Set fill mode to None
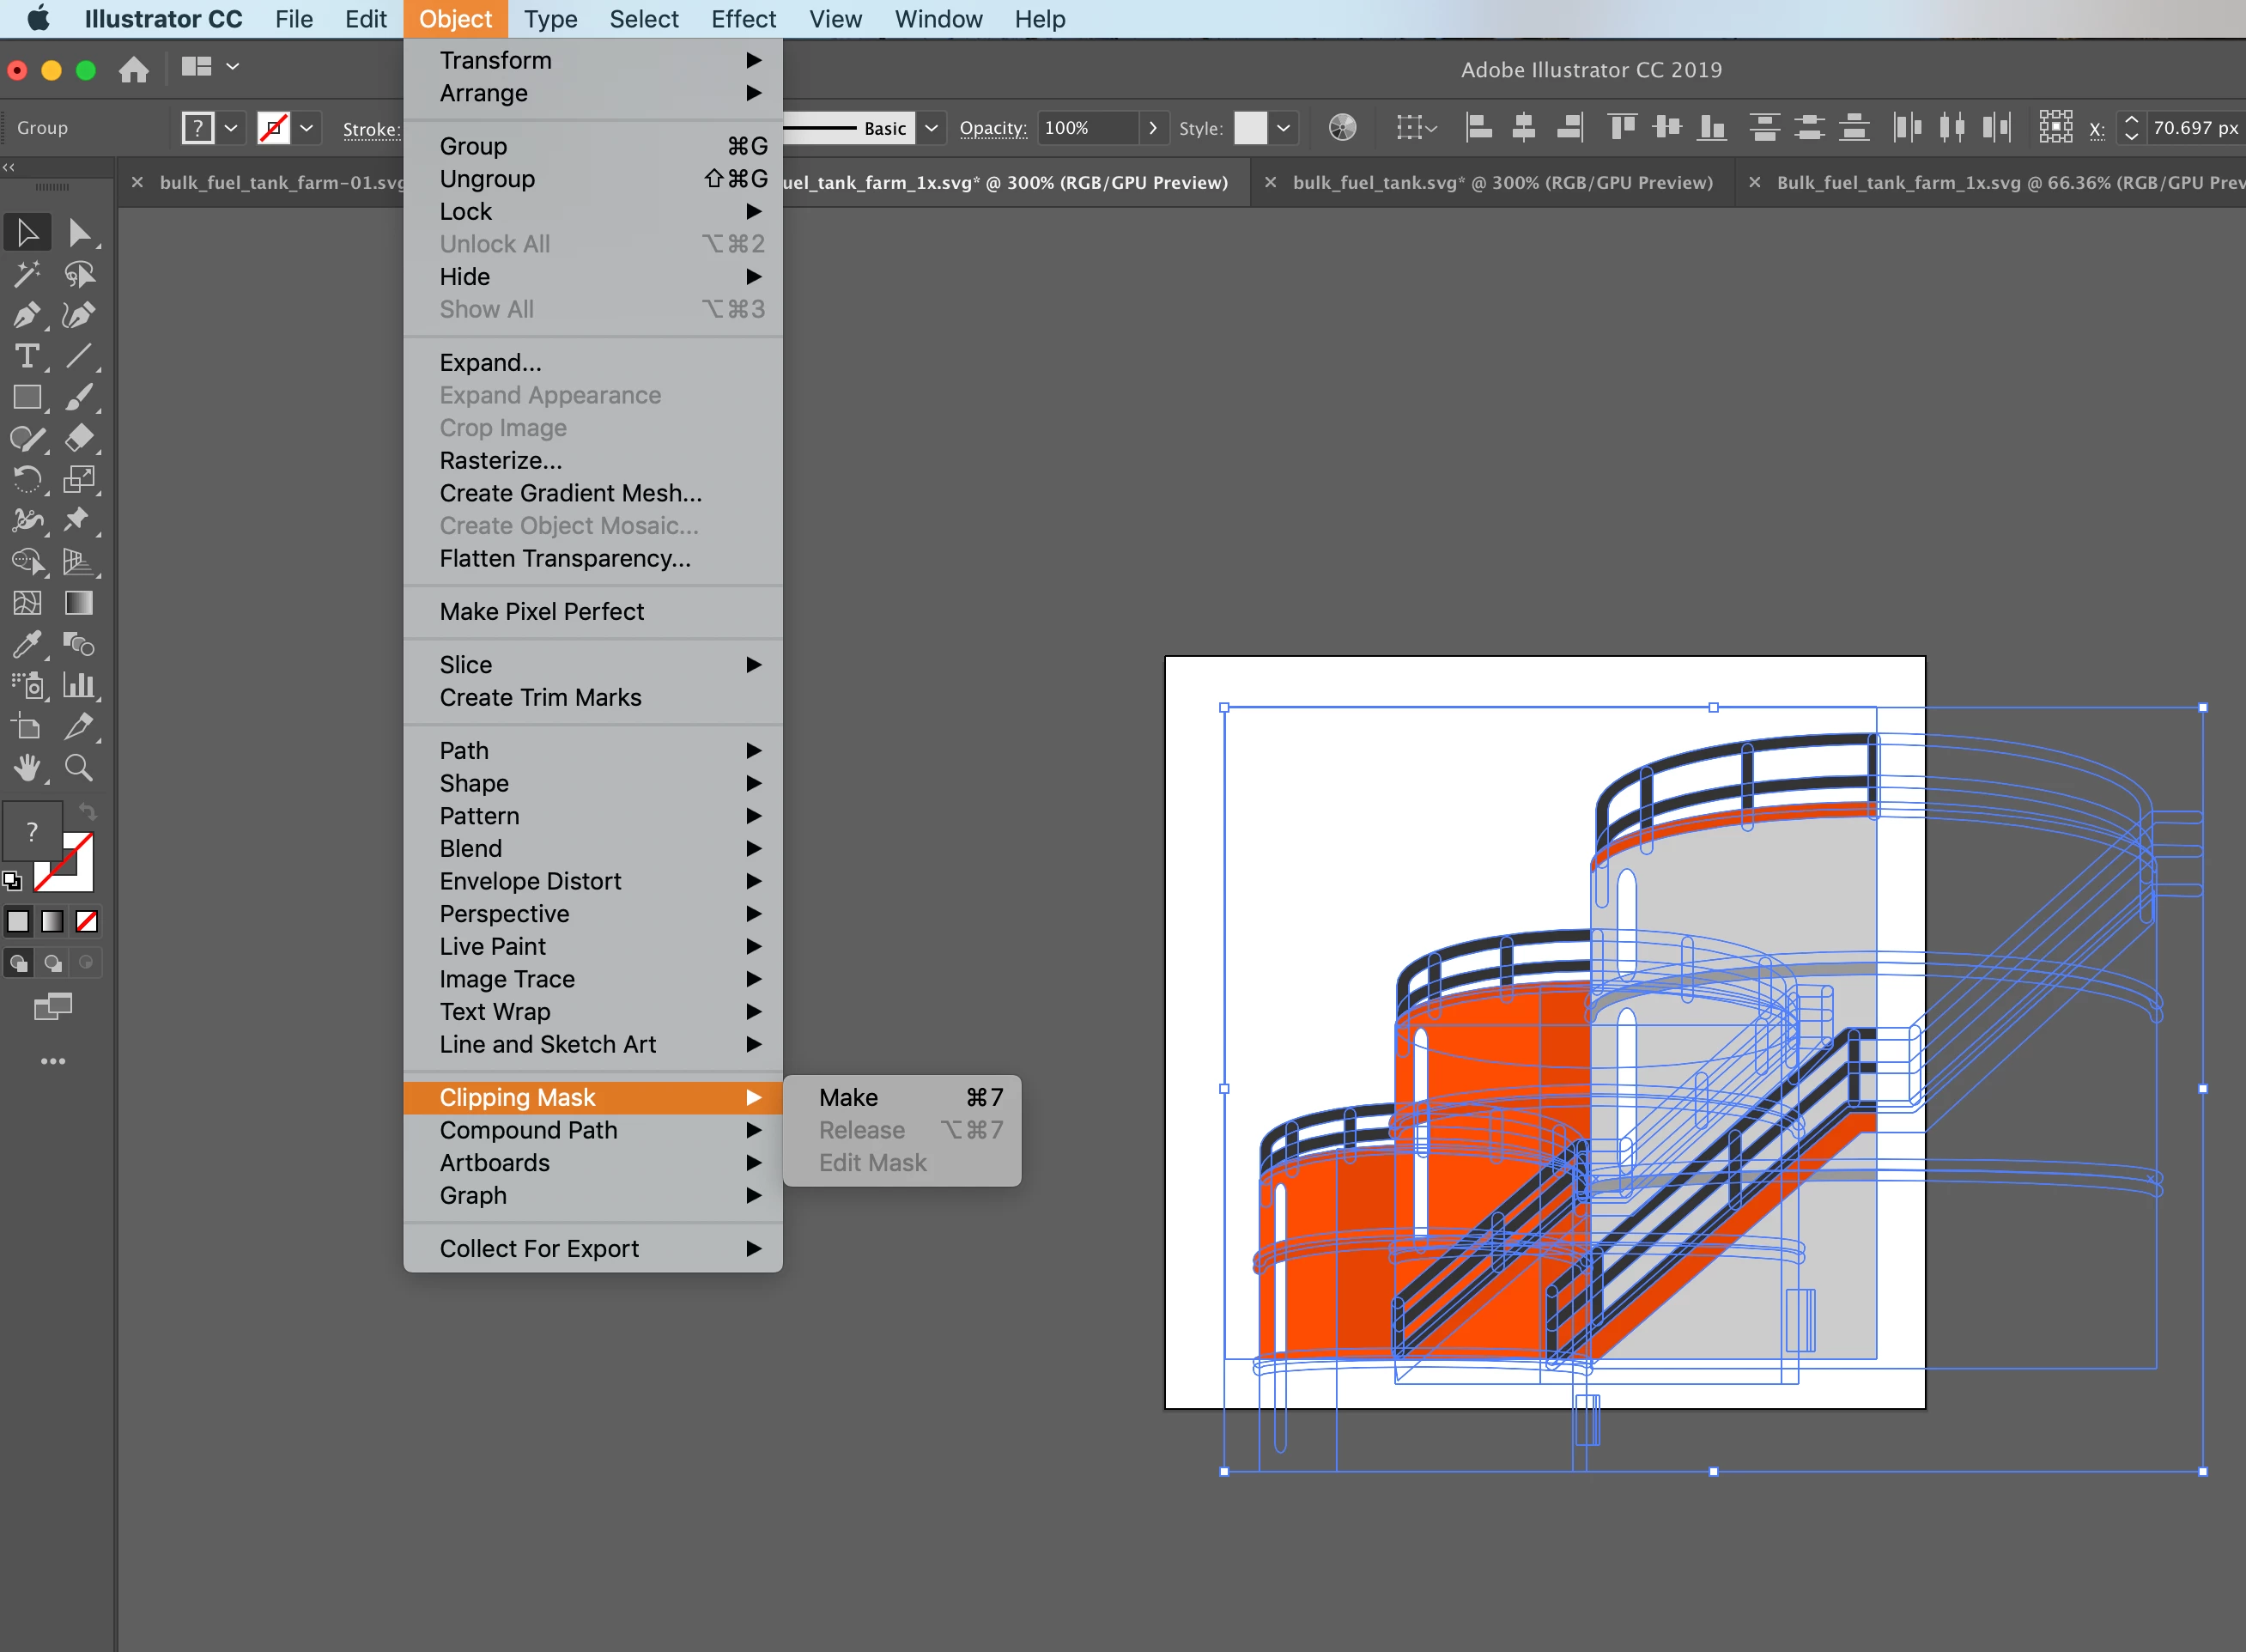2246x1652 pixels. click(x=87, y=921)
